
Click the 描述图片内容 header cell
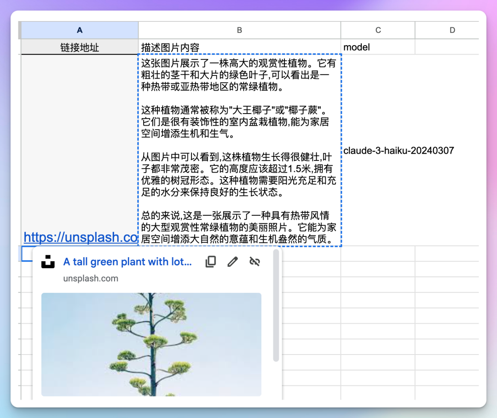(239, 47)
